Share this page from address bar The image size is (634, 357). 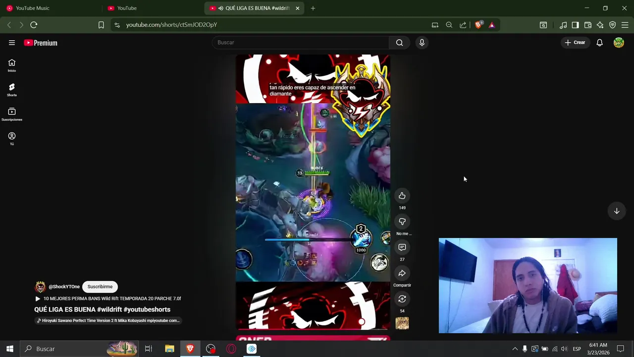click(463, 25)
